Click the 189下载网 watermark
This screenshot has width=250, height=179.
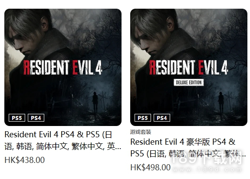tap(207, 159)
